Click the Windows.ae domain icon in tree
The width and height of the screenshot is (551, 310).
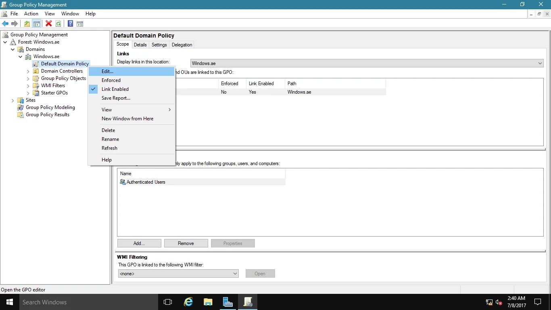pyautogui.click(x=29, y=57)
